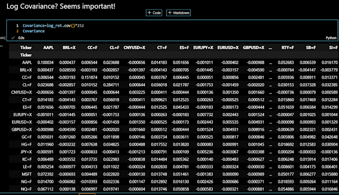The image size is (339, 195).
Task: Click the AAPL column header
Action: point(48,48)
